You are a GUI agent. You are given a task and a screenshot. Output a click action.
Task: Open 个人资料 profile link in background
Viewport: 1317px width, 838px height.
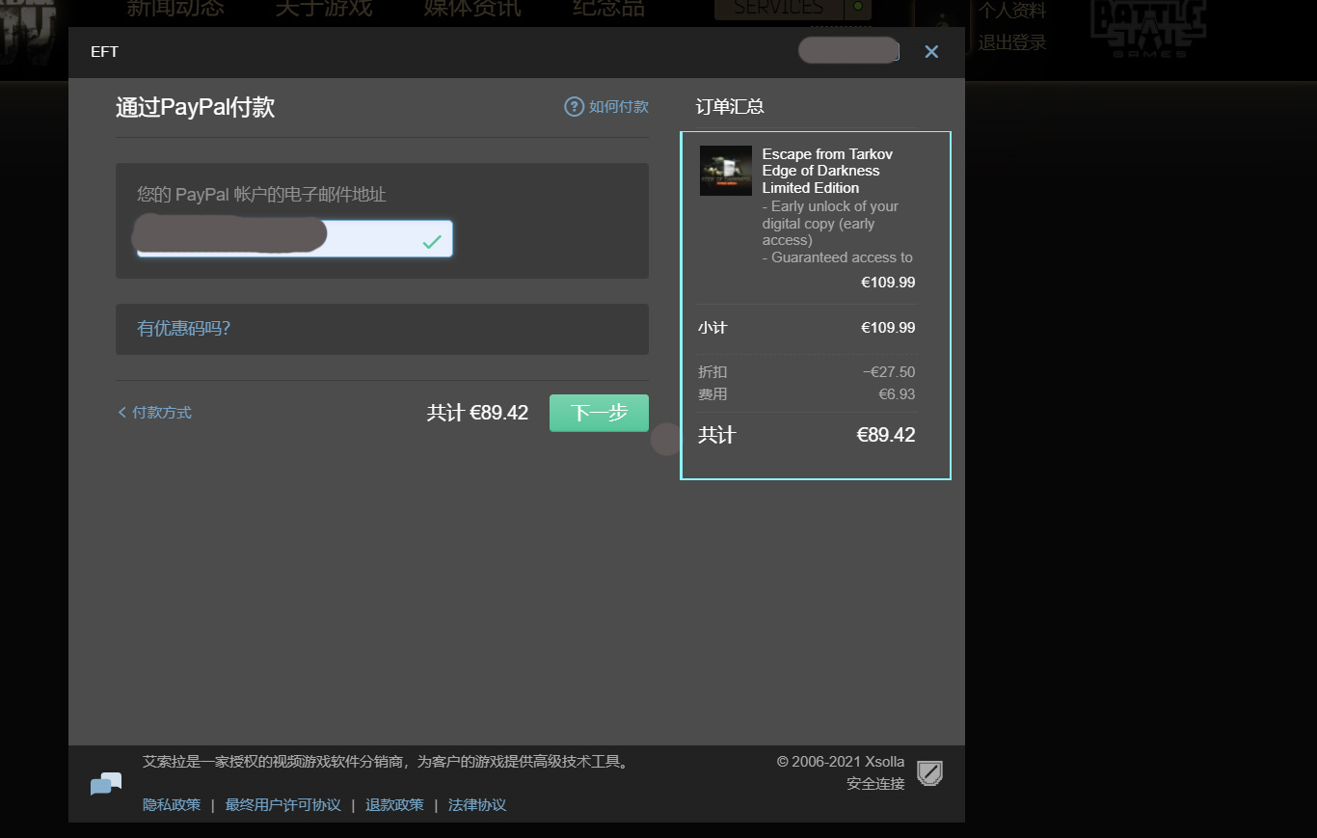1012,11
